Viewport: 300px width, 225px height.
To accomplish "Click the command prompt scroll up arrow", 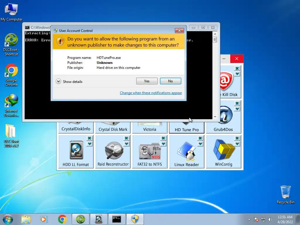I will (215, 34).
